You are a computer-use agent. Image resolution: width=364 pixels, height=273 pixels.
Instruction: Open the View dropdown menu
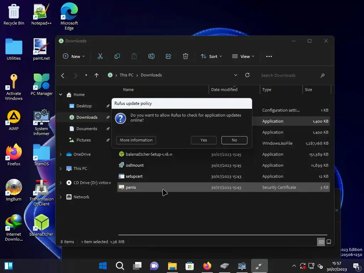pyautogui.click(x=243, y=56)
